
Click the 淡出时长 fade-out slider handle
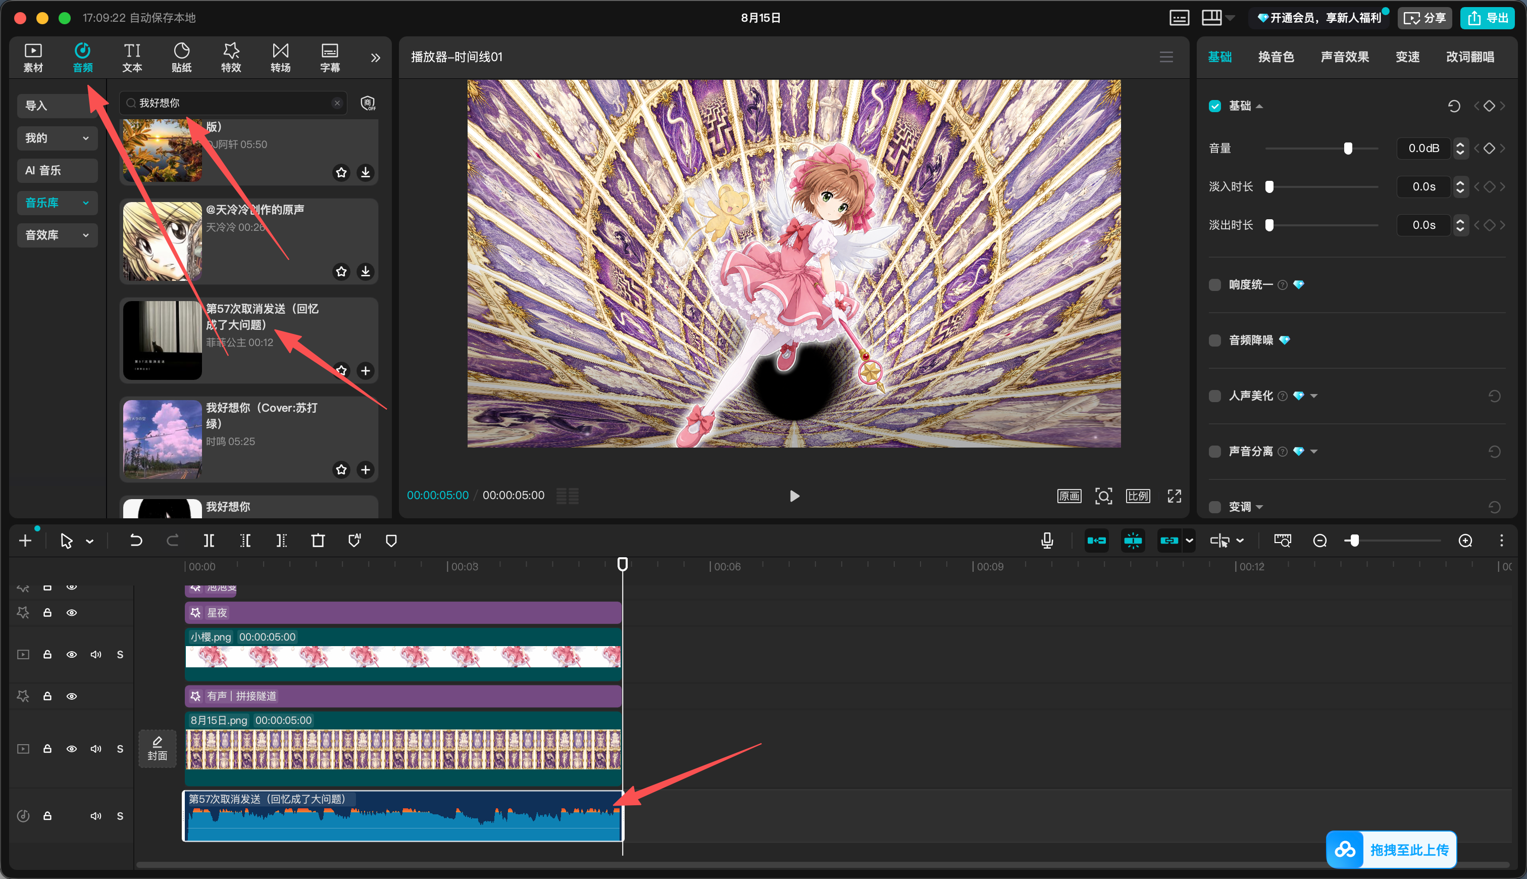[1269, 225]
